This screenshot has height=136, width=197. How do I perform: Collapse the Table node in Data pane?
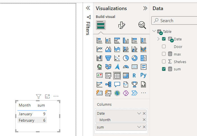point(154,31)
